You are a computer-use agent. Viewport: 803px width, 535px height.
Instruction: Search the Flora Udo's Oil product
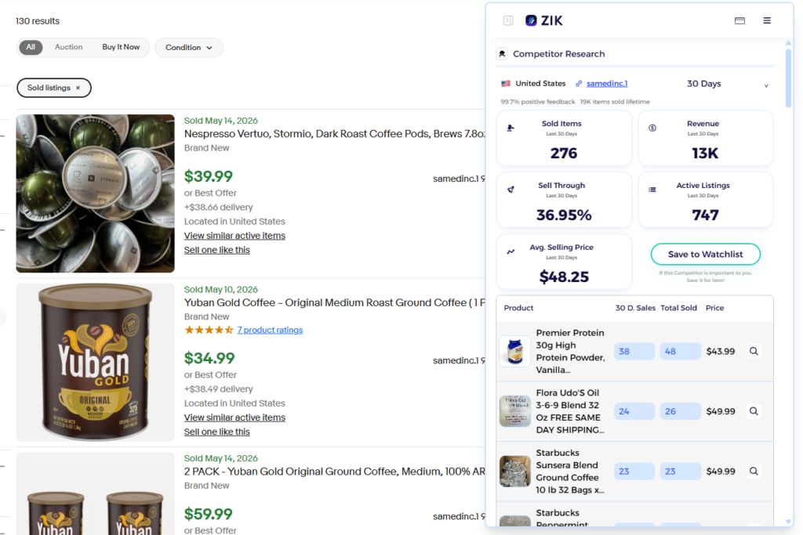[754, 411]
